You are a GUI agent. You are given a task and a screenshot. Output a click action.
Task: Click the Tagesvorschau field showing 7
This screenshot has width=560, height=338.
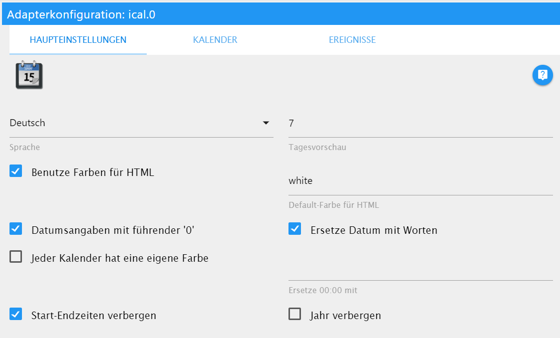point(420,123)
